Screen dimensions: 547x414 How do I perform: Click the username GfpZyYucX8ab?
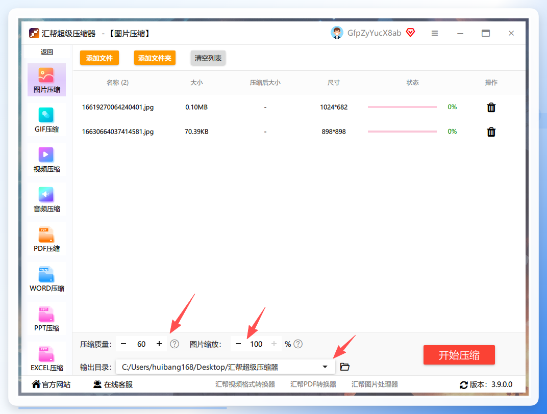point(375,33)
